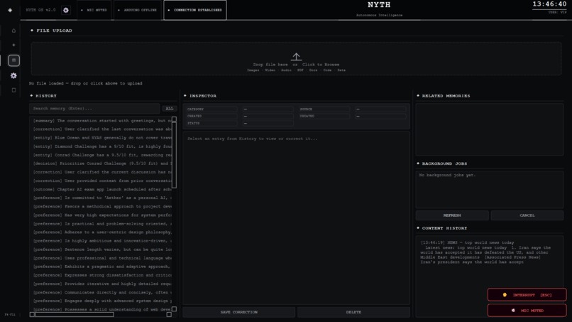572x322 pixels.
Task: Select '[preference] Is highly ambitious' entry
Action: 101,241
